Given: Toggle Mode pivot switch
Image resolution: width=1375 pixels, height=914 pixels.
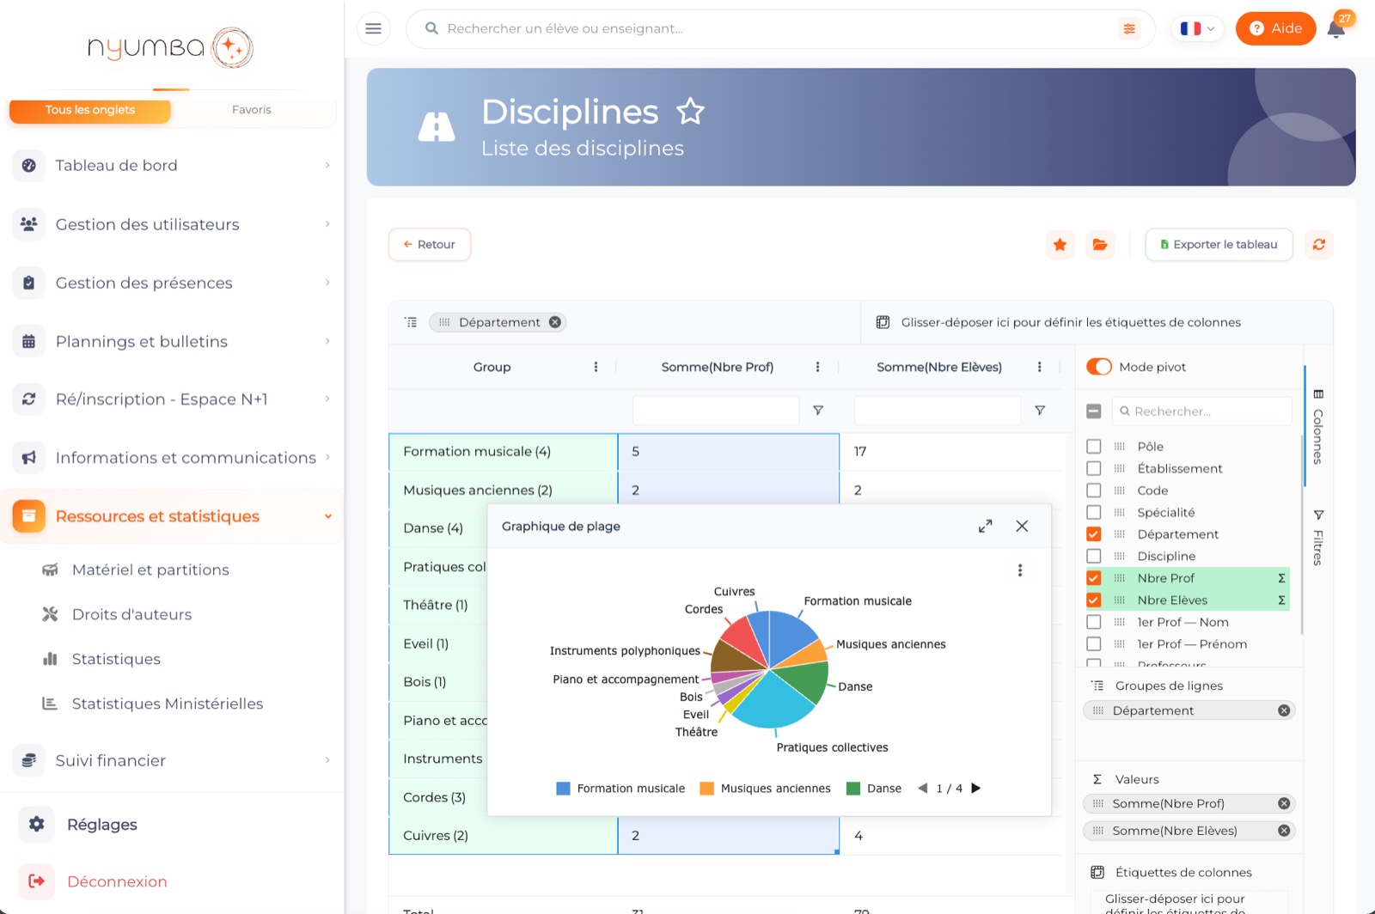Looking at the screenshot, I should click(1099, 367).
